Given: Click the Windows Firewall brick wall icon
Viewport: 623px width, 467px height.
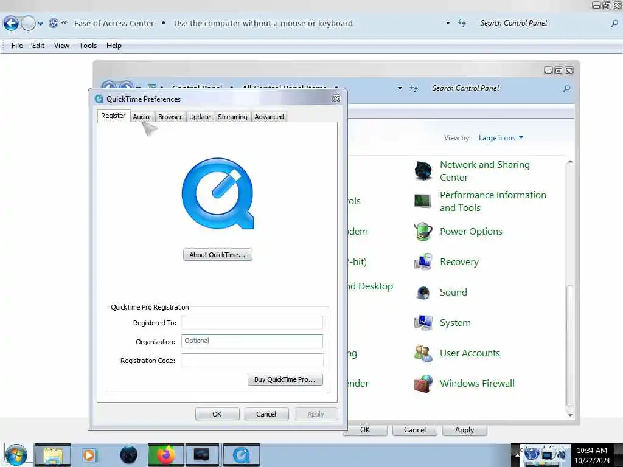Looking at the screenshot, I should pos(423,384).
